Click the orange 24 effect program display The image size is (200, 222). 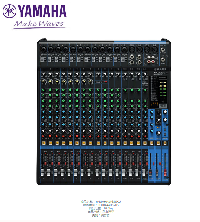pos(154,104)
